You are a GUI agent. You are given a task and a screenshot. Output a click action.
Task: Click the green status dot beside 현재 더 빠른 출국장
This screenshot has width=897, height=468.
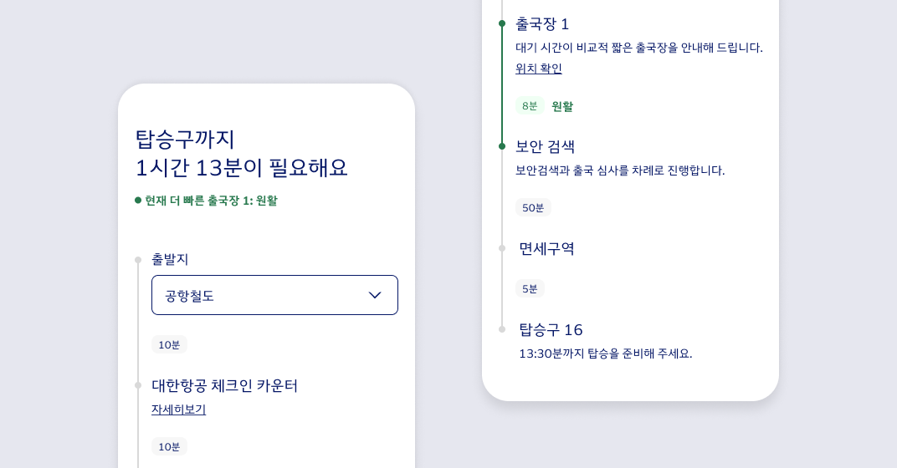138,200
